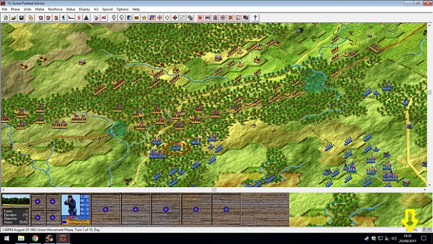Open the Display menu
Viewport: 433px width, 244px height.
point(85,9)
